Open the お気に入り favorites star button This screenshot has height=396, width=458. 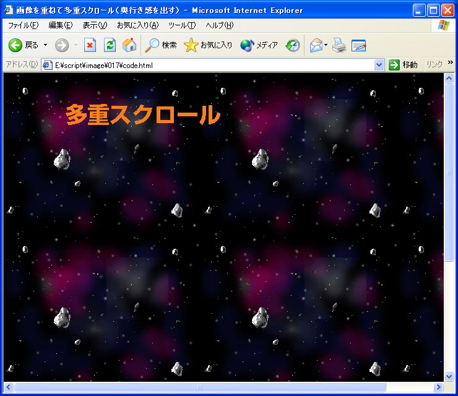coord(208,45)
